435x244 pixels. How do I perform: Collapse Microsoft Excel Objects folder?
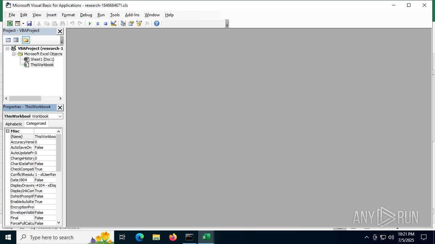tap(14, 54)
